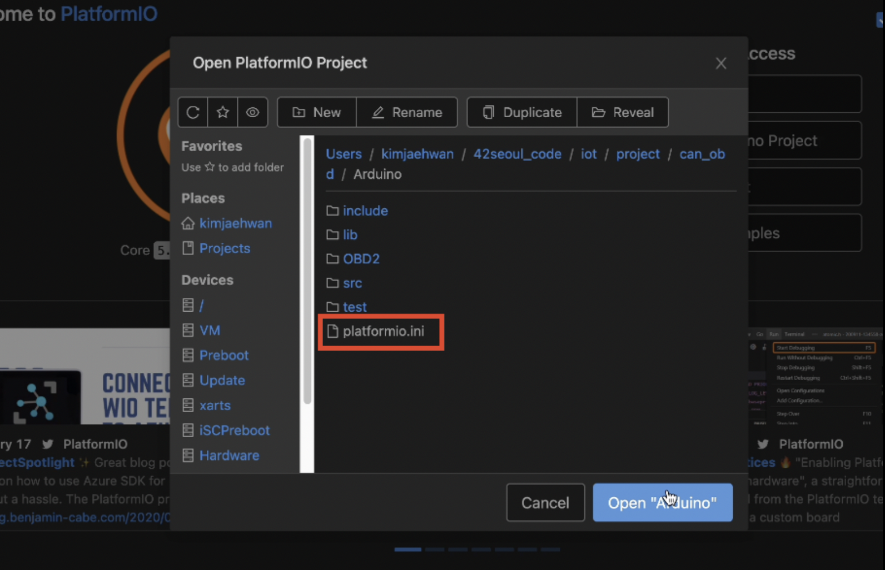Click the Projects bookmark icon
The image size is (885, 570).
click(188, 248)
